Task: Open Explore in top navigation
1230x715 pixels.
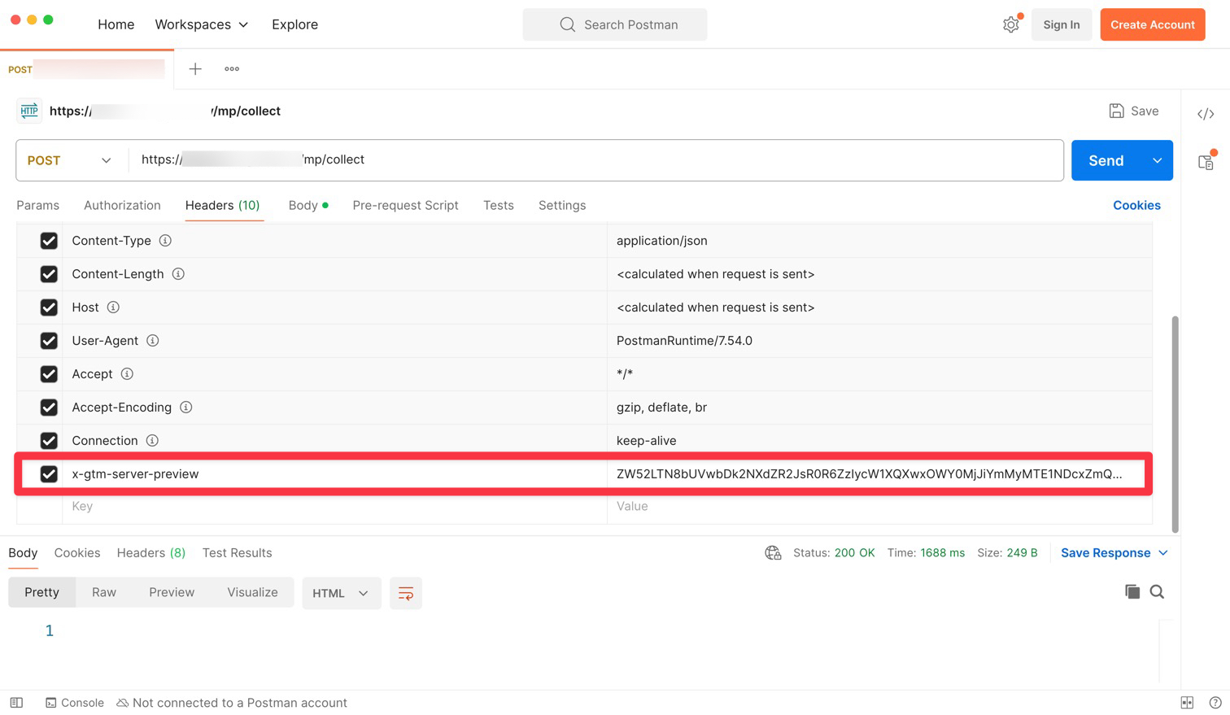Action: 294,24
